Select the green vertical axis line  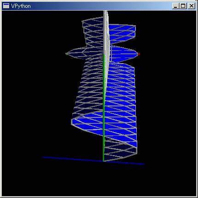pos(104,107)
